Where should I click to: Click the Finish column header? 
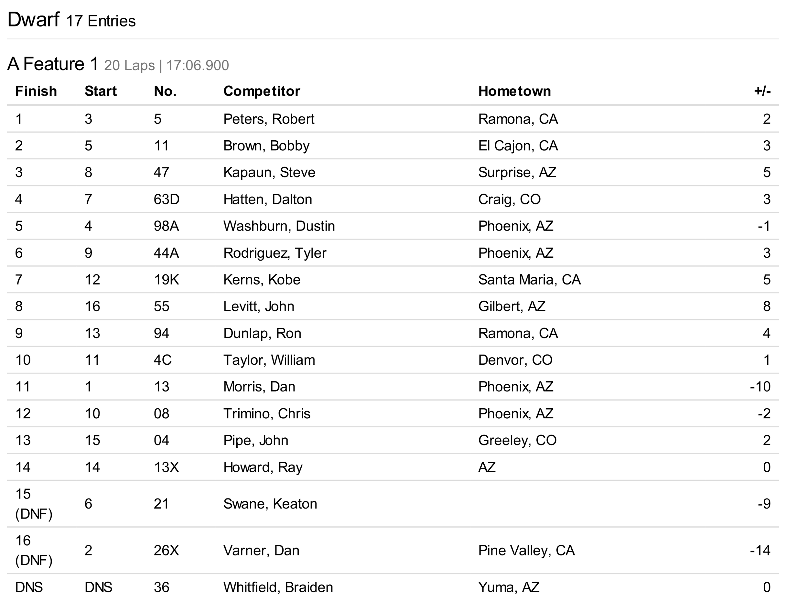(x=36, y=91)
